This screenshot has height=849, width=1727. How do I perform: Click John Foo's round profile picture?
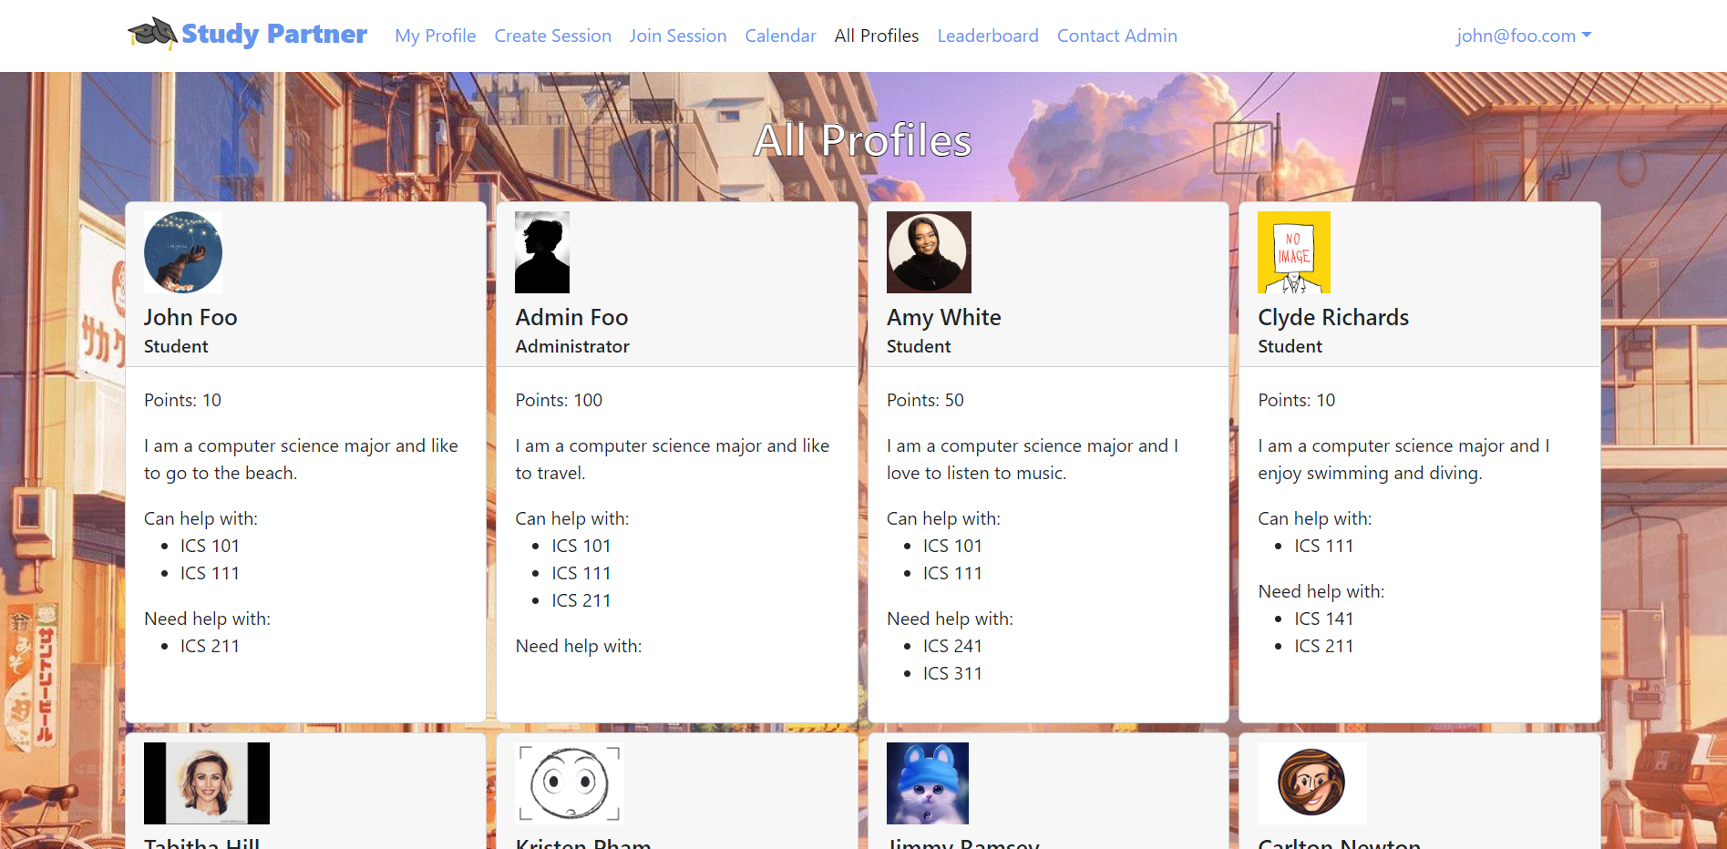point(183,252)
